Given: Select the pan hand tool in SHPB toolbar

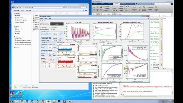Looking at the screenshot, I should pyautogui.click(x=45, y=21).
